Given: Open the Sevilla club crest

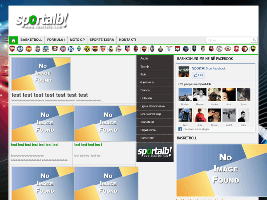Looking at the screenshot, I should point(103,49).
